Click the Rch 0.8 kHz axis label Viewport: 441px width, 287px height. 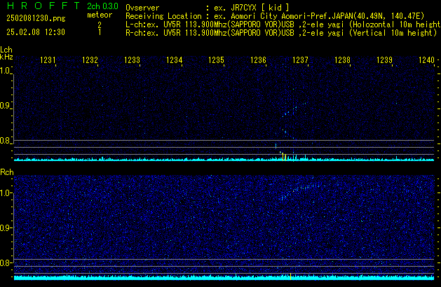pyautogui.click(x=5, y=262)
